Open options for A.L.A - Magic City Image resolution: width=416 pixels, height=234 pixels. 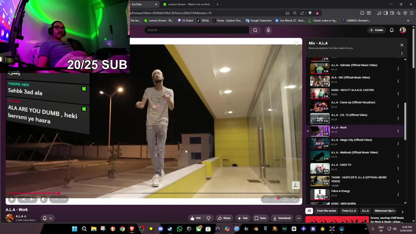[398, 144]
